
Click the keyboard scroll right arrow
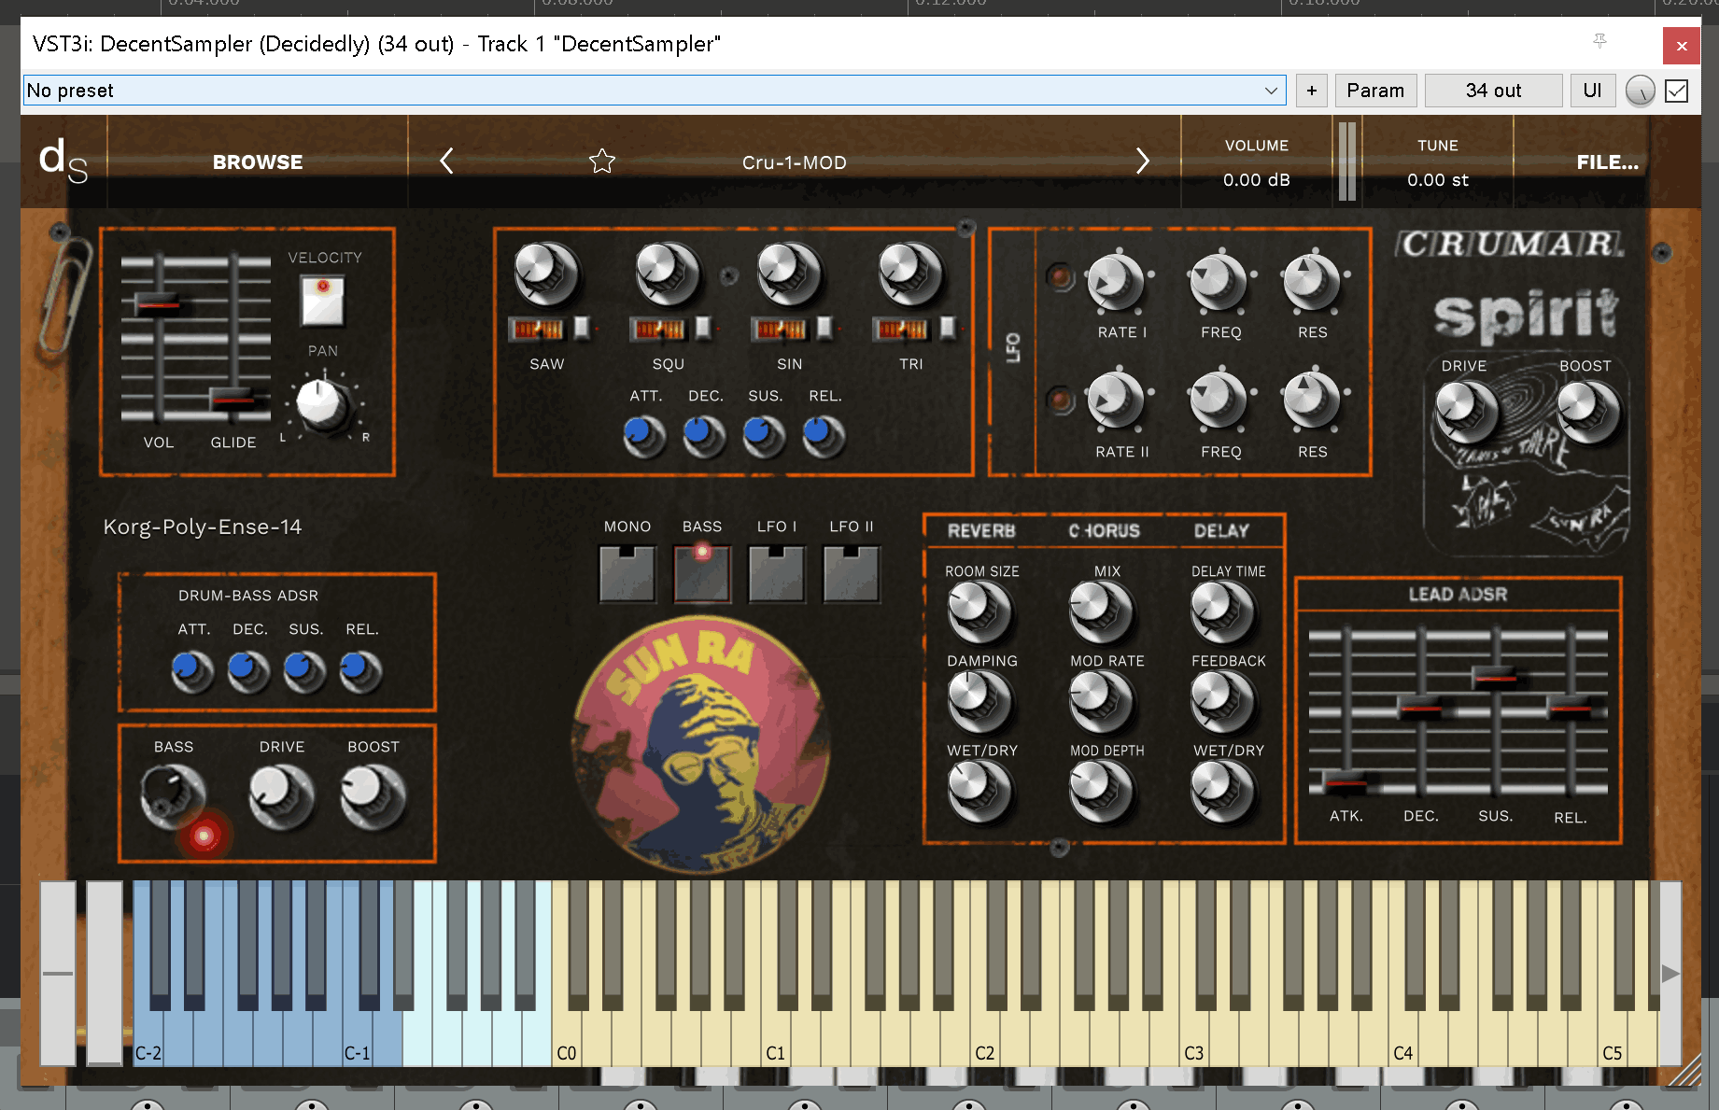click(1670, 974)
